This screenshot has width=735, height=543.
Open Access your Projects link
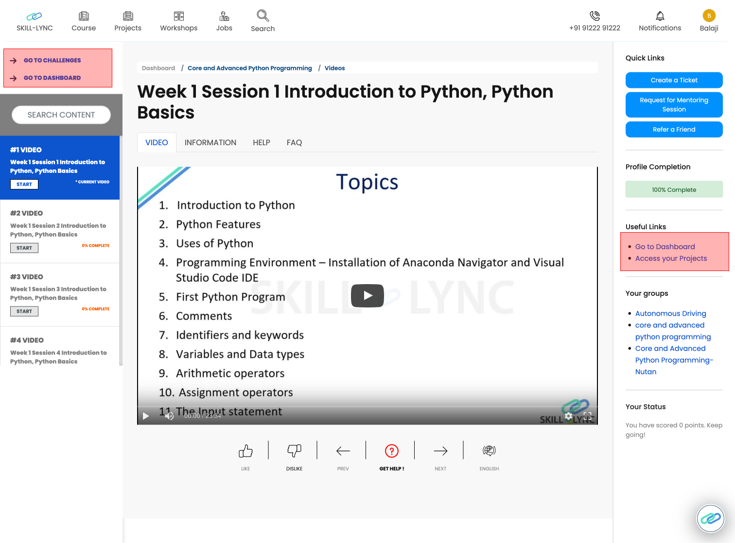(x=671, y=258)
